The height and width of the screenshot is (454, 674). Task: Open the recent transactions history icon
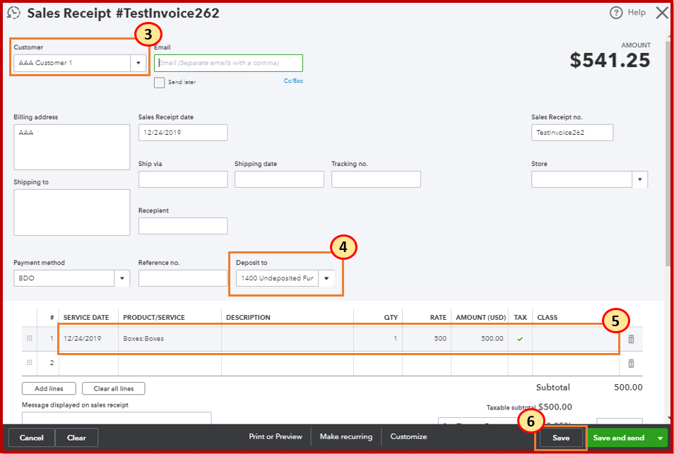pos(14,13)
